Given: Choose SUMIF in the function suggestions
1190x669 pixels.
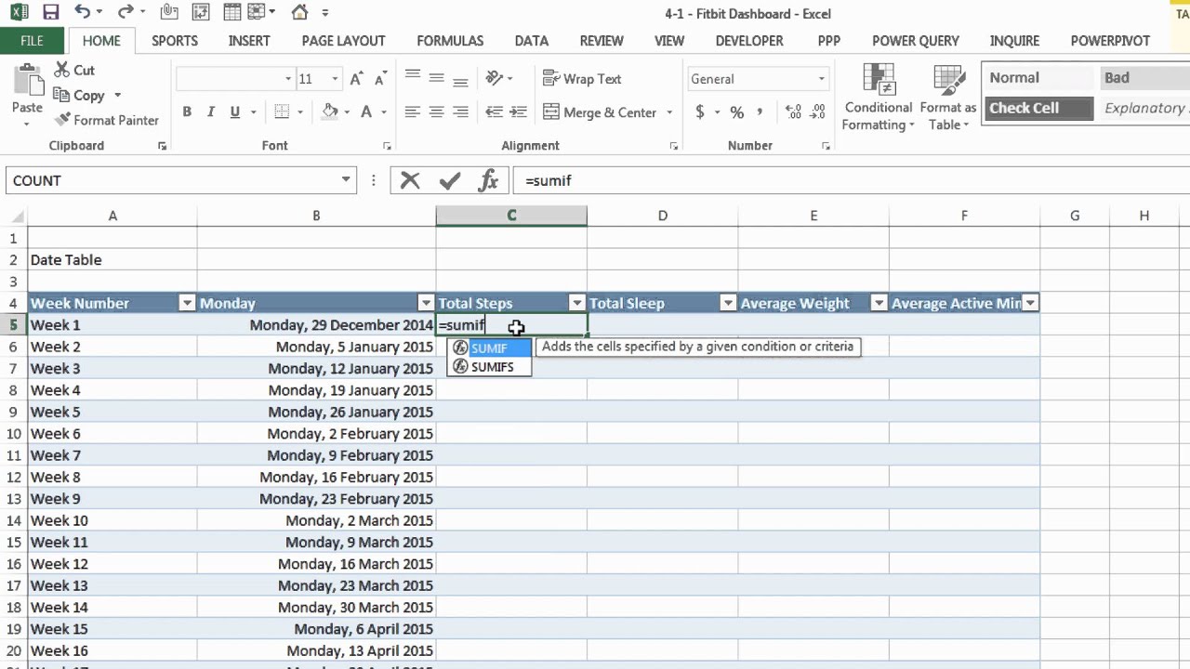Looking at the screenshot, I should [489, 348].
